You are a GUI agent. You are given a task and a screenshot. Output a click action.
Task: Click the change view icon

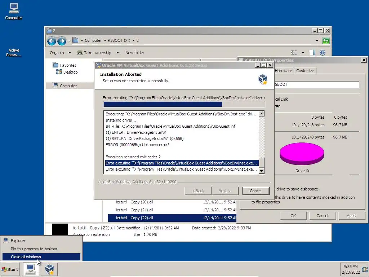[294, 52]
